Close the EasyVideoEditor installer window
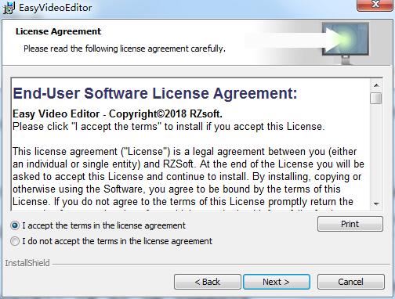The height and width of the screenshot is (299, 395). coord(375,5)
